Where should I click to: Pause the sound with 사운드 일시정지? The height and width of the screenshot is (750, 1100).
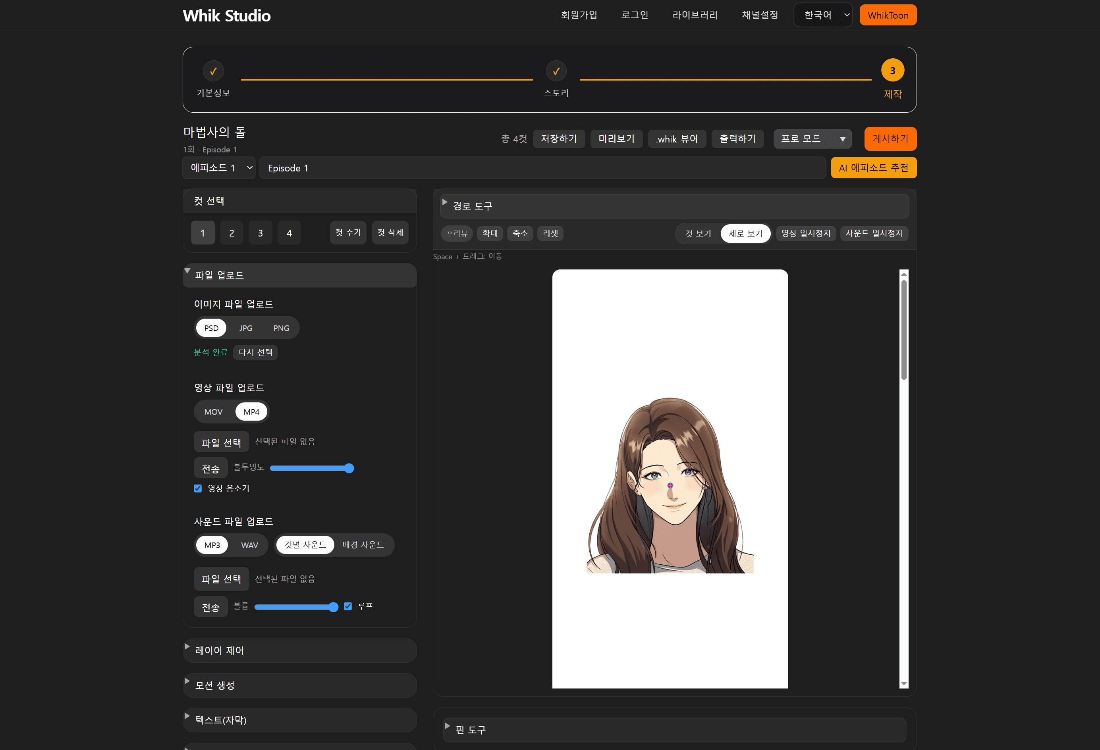873,233
